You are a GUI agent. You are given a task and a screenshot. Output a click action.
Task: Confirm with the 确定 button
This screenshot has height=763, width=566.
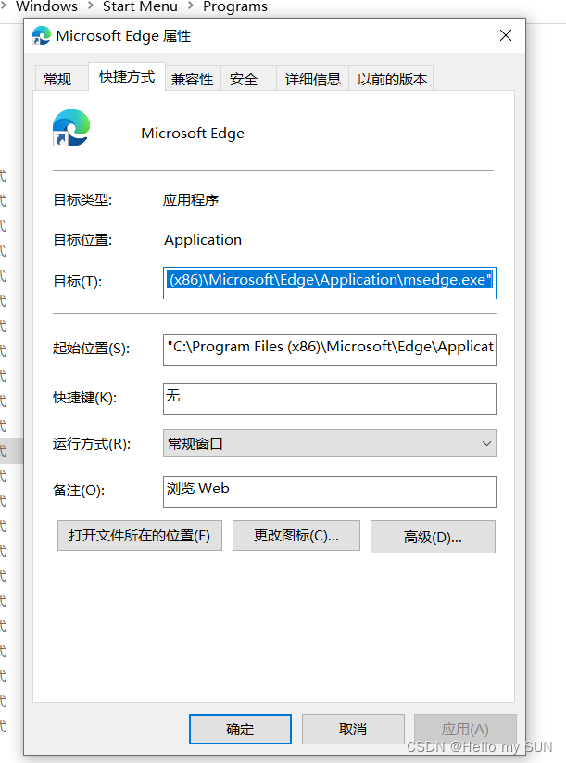[240, 729]
